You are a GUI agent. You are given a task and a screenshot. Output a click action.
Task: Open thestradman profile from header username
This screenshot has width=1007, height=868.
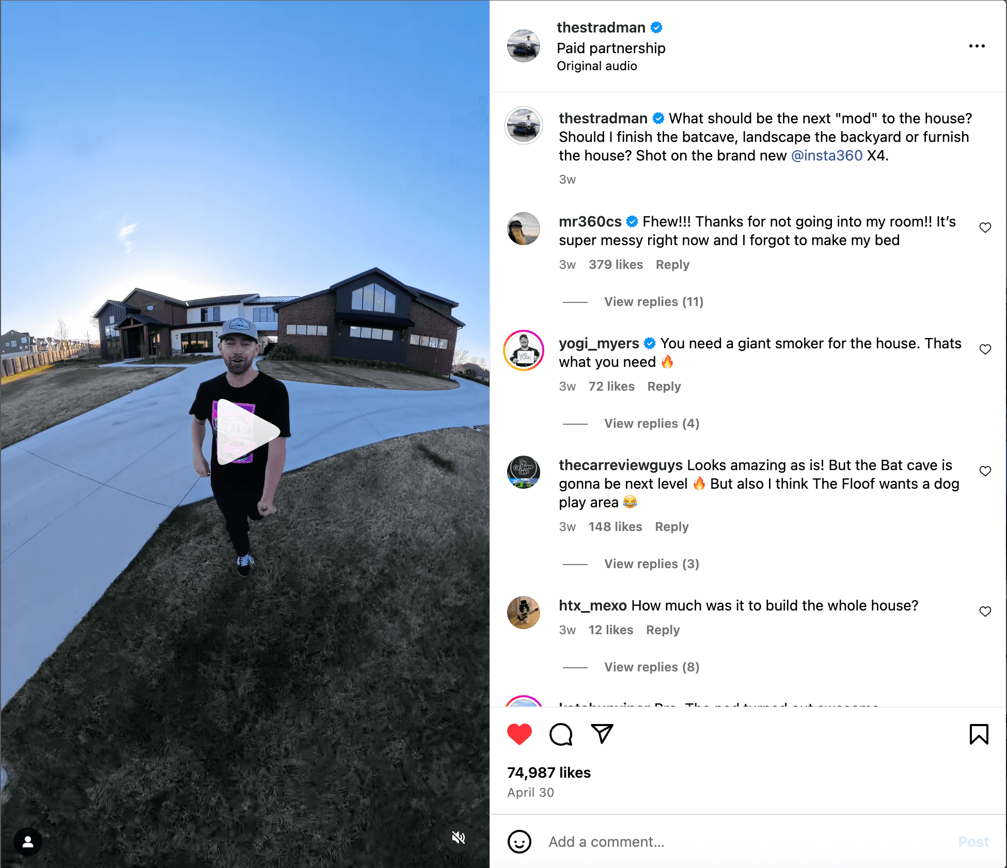click(601, 27)
